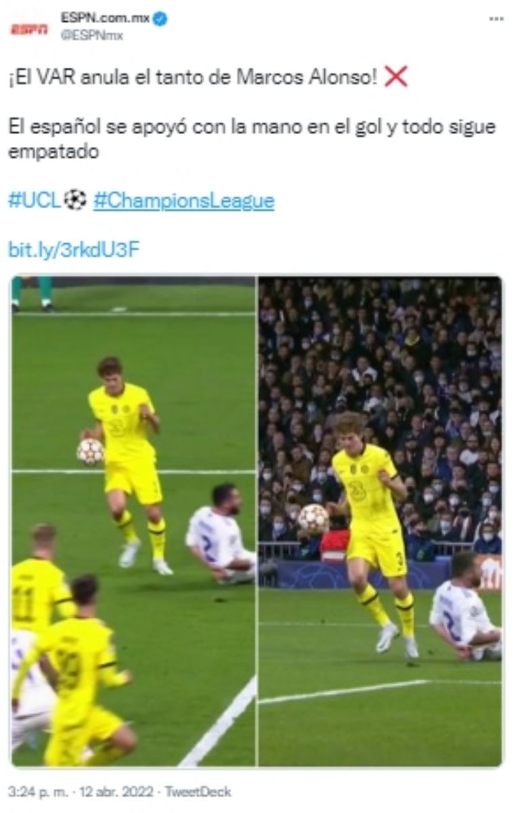Click the red X emoji in headline
Screen dimensions: 520x813
coord(396,78)
